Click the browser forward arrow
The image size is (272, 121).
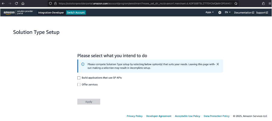[x=10, y=4]
